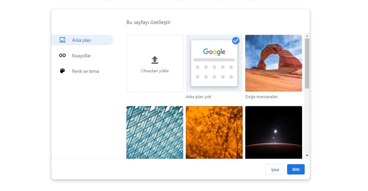Click the scrollbar down arrow
Image resolution: width=368 pixels, height=191 pixels.
(307, 155)
